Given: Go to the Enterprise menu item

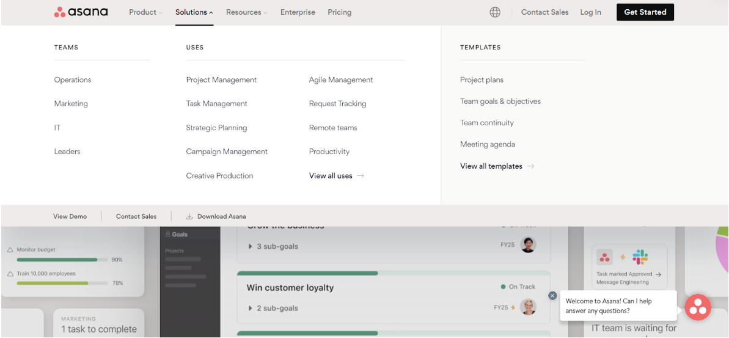Looking at the screenshot, I should 298,12.
